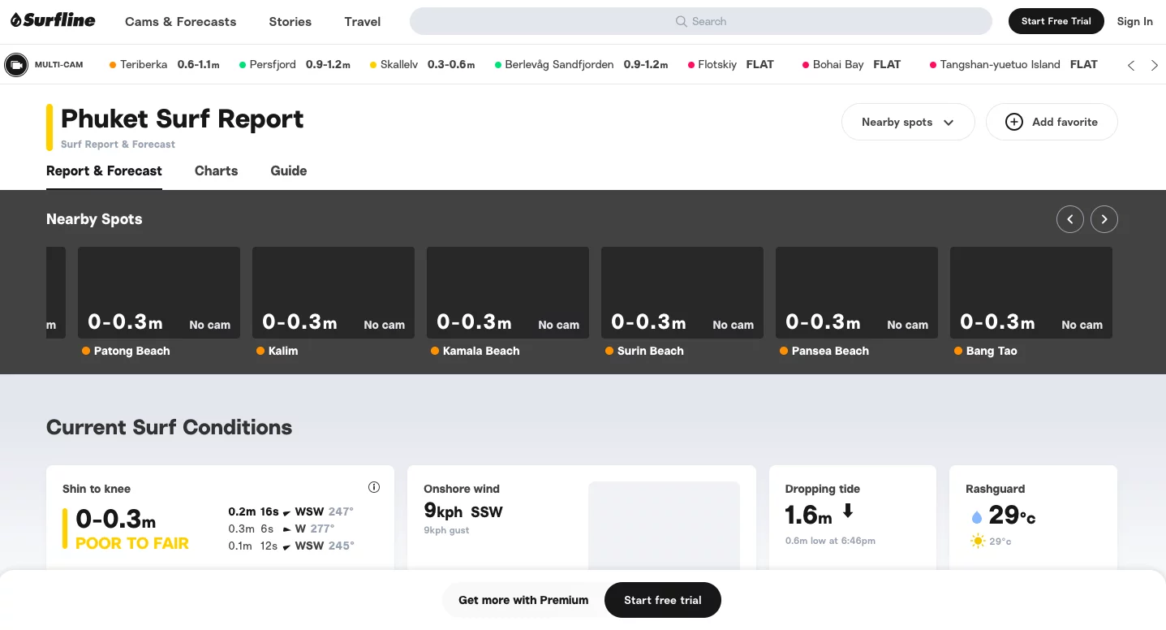
Task: Click next arrow in Nearby Spots
Action: tap(1104, 219)
